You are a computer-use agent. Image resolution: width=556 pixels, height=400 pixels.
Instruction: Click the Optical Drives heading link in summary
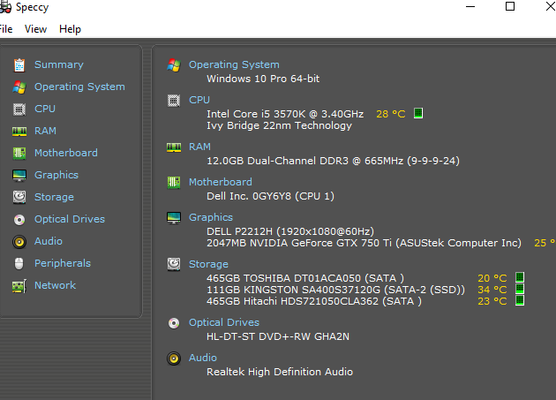[x=224, y=322]
